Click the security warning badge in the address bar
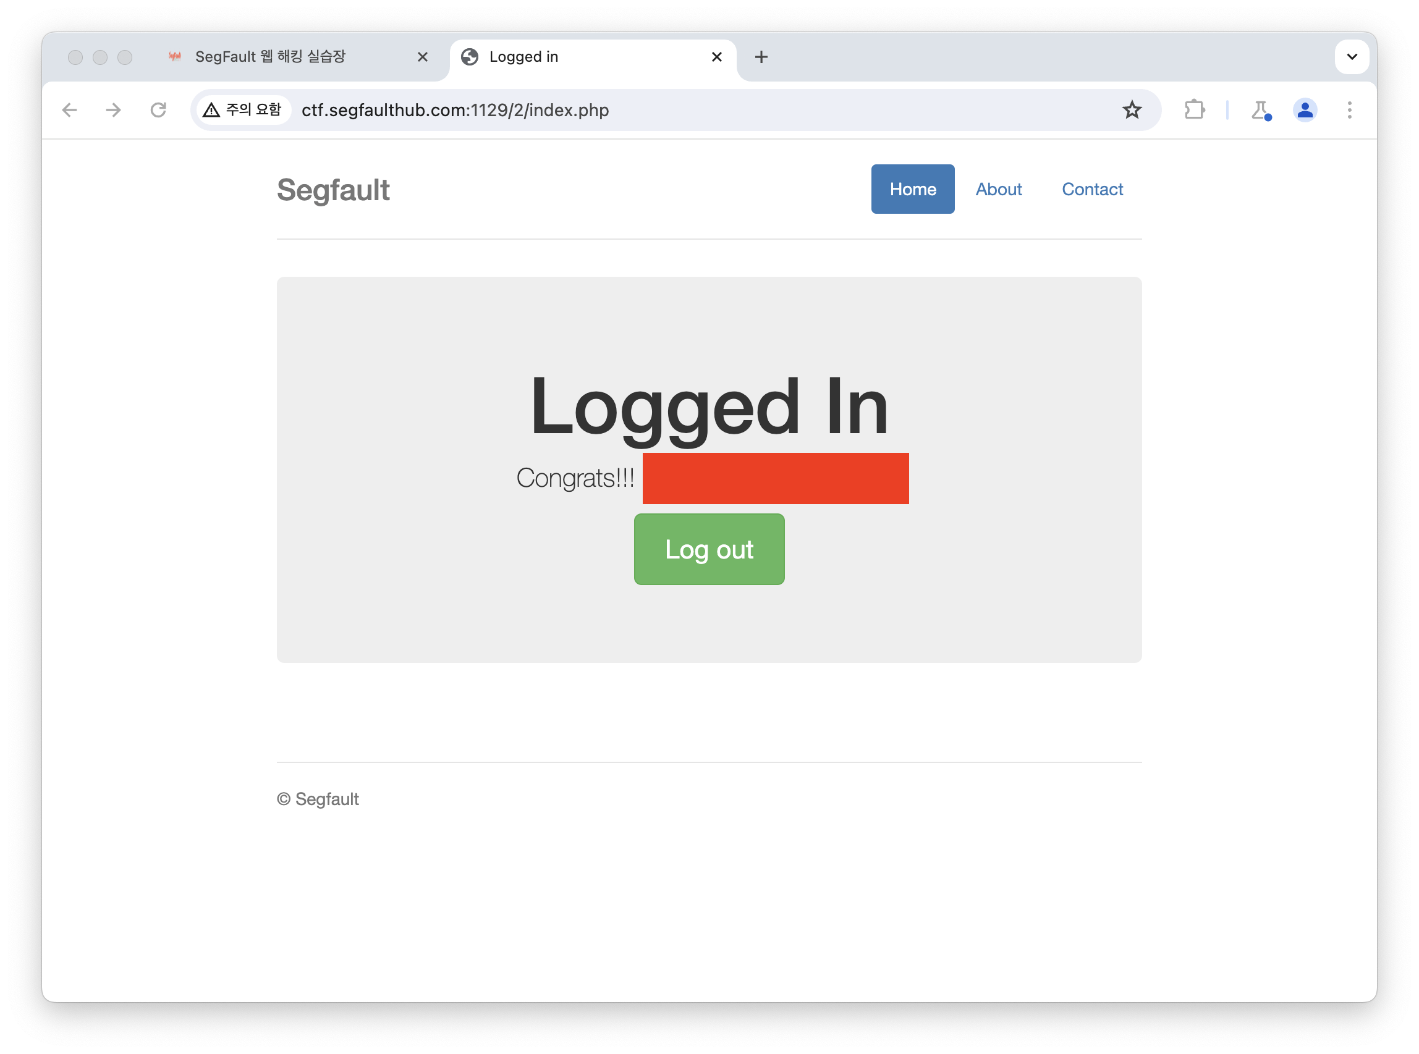 coord(242,110)
